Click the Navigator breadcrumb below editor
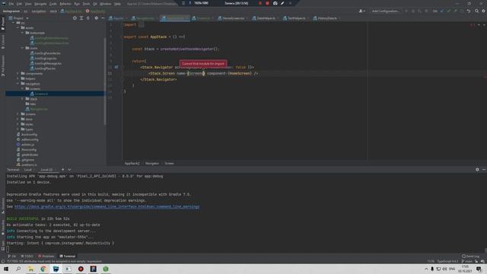487x274 pixels. tap(152, 164)
